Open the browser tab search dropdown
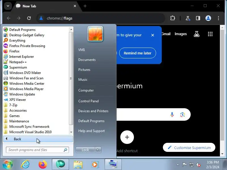The height and width of the screenshot is (170, 227). point(8,6)
